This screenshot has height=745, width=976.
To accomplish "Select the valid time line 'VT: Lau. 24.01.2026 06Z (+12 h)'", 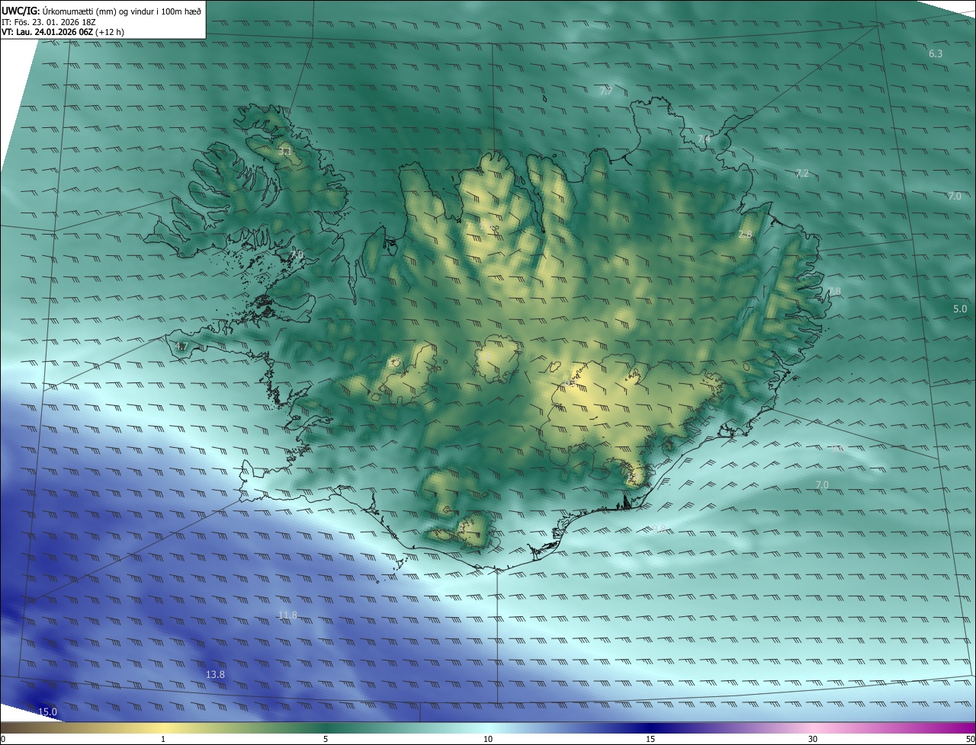I will coord(63,33).
